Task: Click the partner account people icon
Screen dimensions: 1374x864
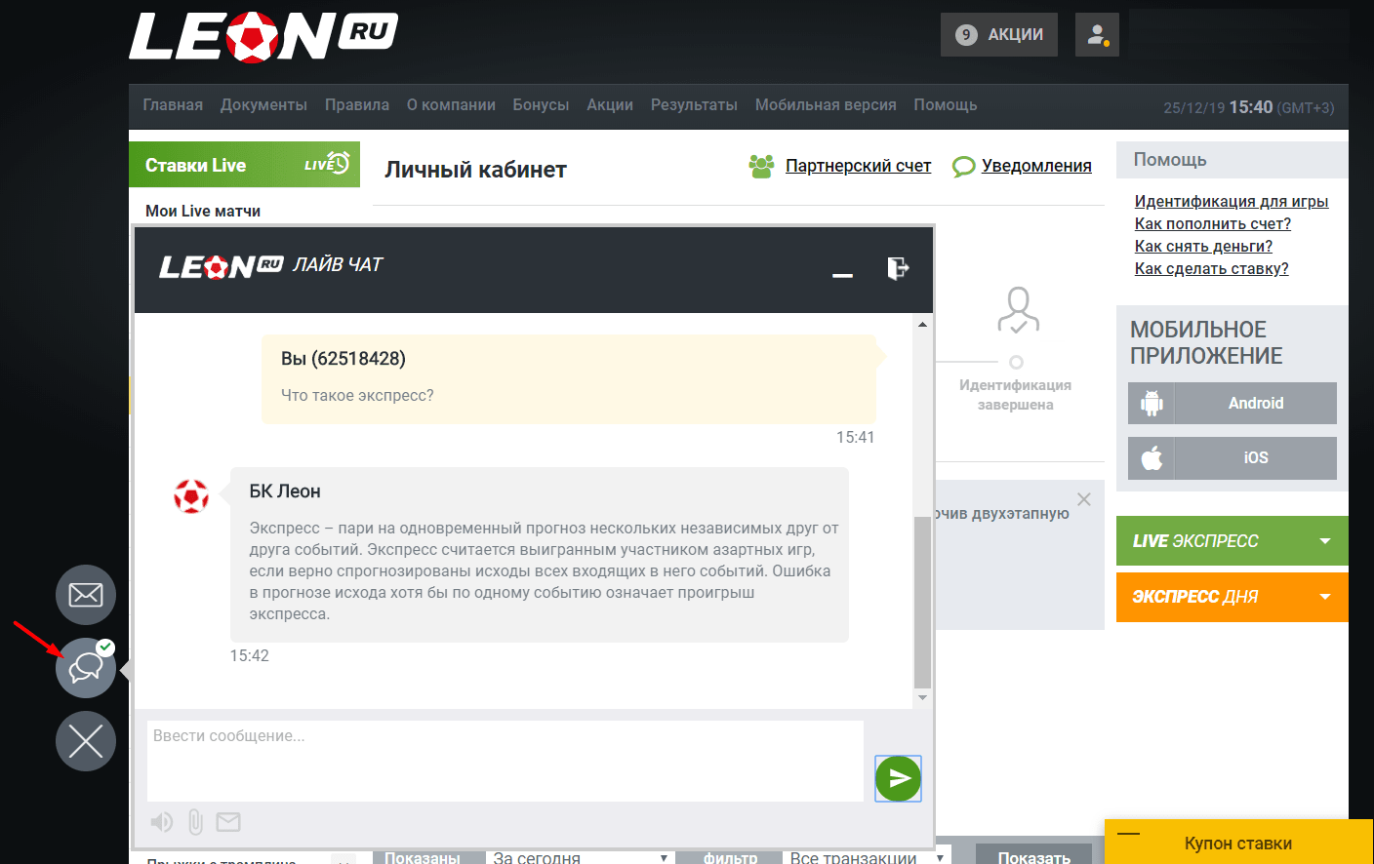Action: click(x=761, y=166)
